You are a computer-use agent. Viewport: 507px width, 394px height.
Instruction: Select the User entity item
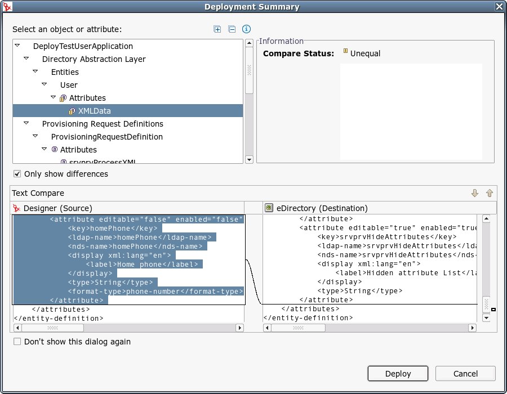point(69,85)
